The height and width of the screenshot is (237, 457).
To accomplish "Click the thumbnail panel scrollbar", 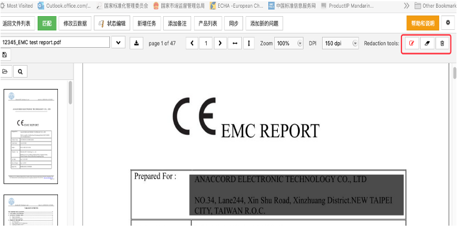I will pos(70,93).
